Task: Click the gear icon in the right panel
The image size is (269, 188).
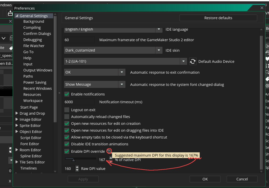Action: point(267,86)
